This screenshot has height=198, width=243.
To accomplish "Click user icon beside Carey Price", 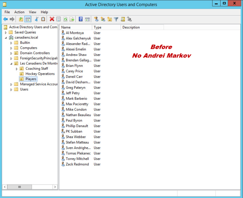I will pos(63,71).
